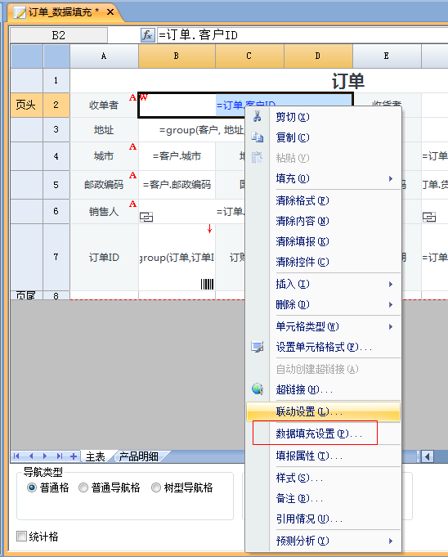Select the 普通导航格 radio button

coord(83,487)
